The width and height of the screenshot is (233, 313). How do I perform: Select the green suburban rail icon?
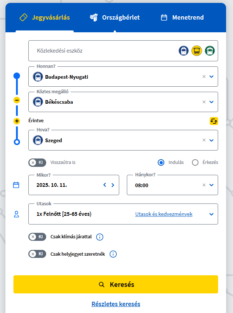(x=210, y=51)
